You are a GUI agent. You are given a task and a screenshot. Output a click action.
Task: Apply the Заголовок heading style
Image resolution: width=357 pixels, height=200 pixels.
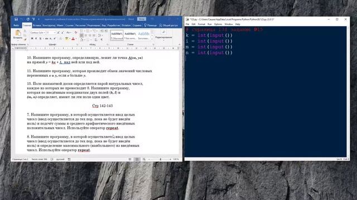[x=144, y=36]
